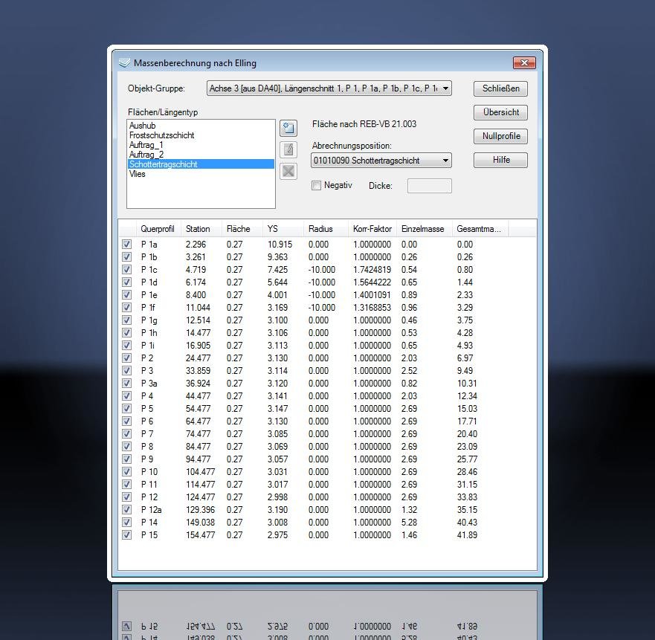Select the P 12 row label

pos(149,497)
